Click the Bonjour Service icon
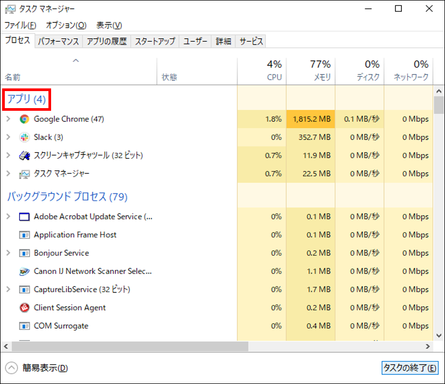 24,253
